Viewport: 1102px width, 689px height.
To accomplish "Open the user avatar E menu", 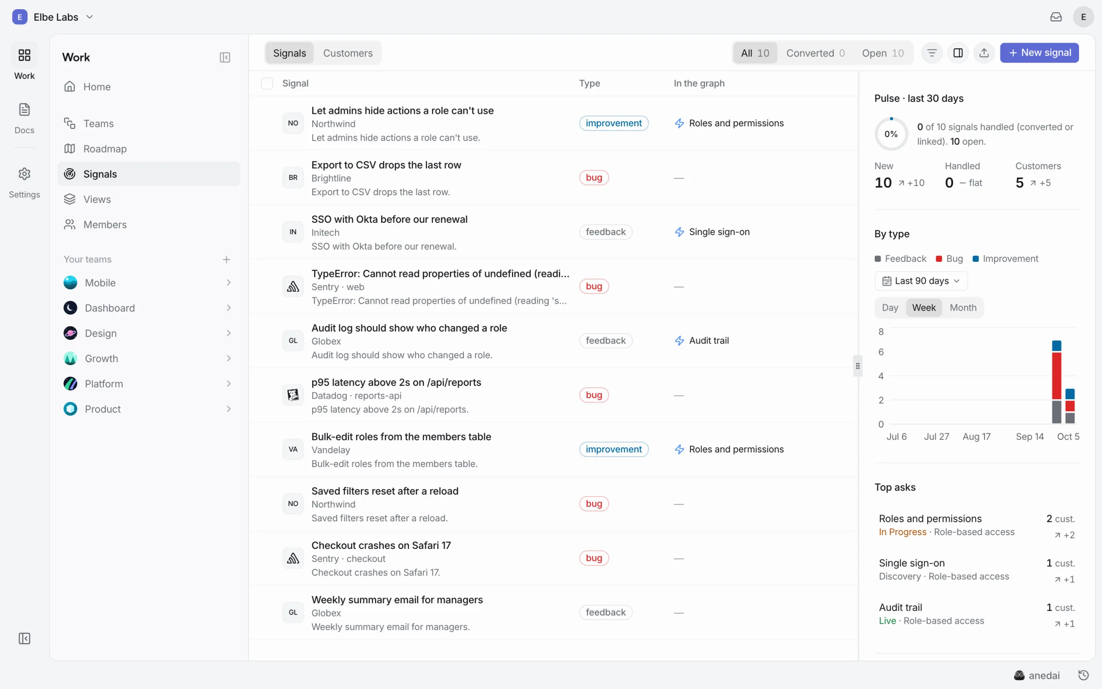I will pos(1084,17).
